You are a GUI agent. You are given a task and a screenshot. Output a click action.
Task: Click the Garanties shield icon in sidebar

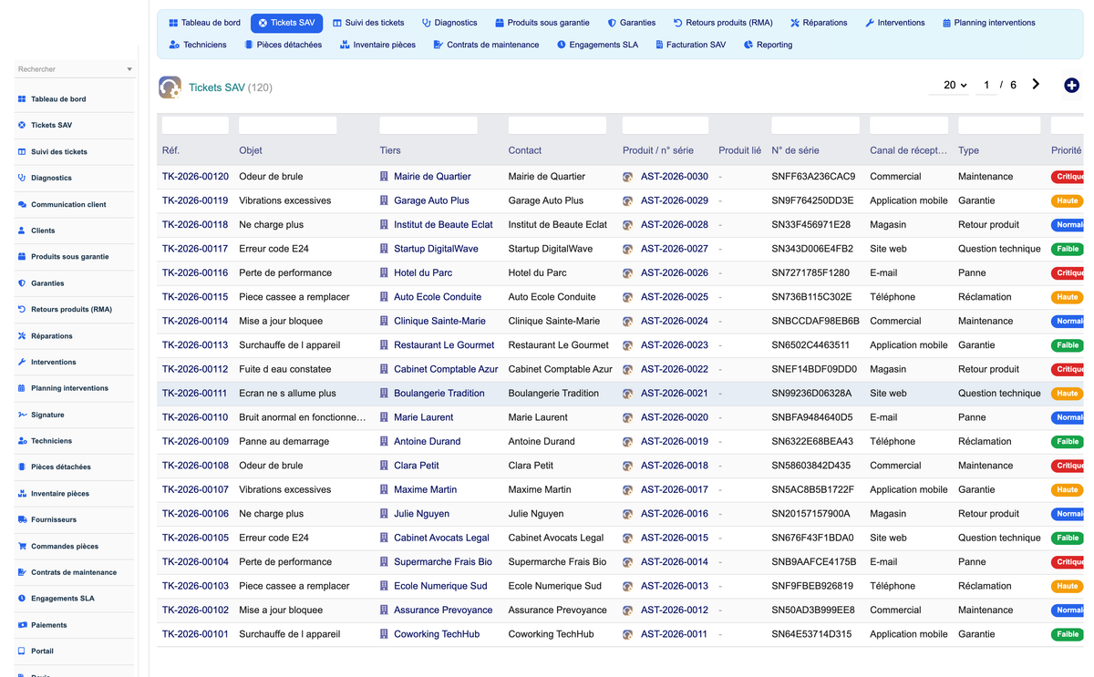pos(22,283)
